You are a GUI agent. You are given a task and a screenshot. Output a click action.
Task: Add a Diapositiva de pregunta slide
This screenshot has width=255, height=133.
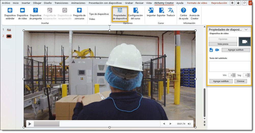coord(35,14)
